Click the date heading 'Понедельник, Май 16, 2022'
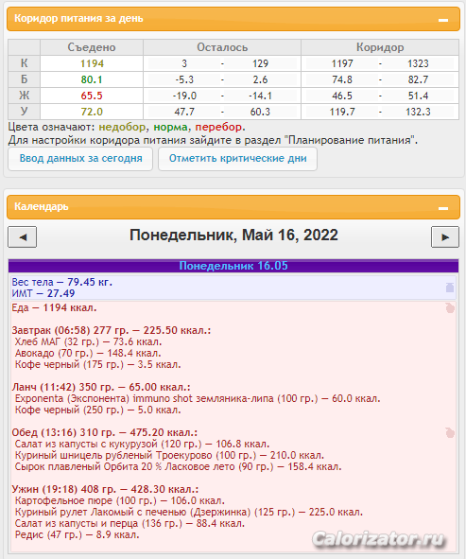466x559 pixels. (x=233, y=236)
